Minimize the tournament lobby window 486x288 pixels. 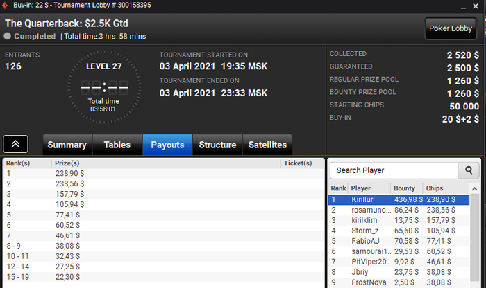point(463,6)
